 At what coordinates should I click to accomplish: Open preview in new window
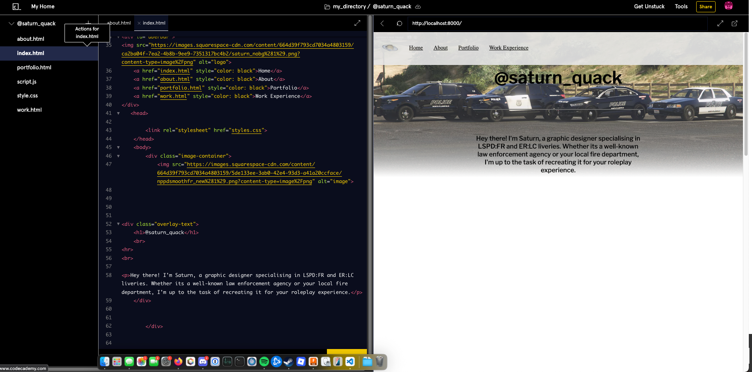tap(735, 23)
